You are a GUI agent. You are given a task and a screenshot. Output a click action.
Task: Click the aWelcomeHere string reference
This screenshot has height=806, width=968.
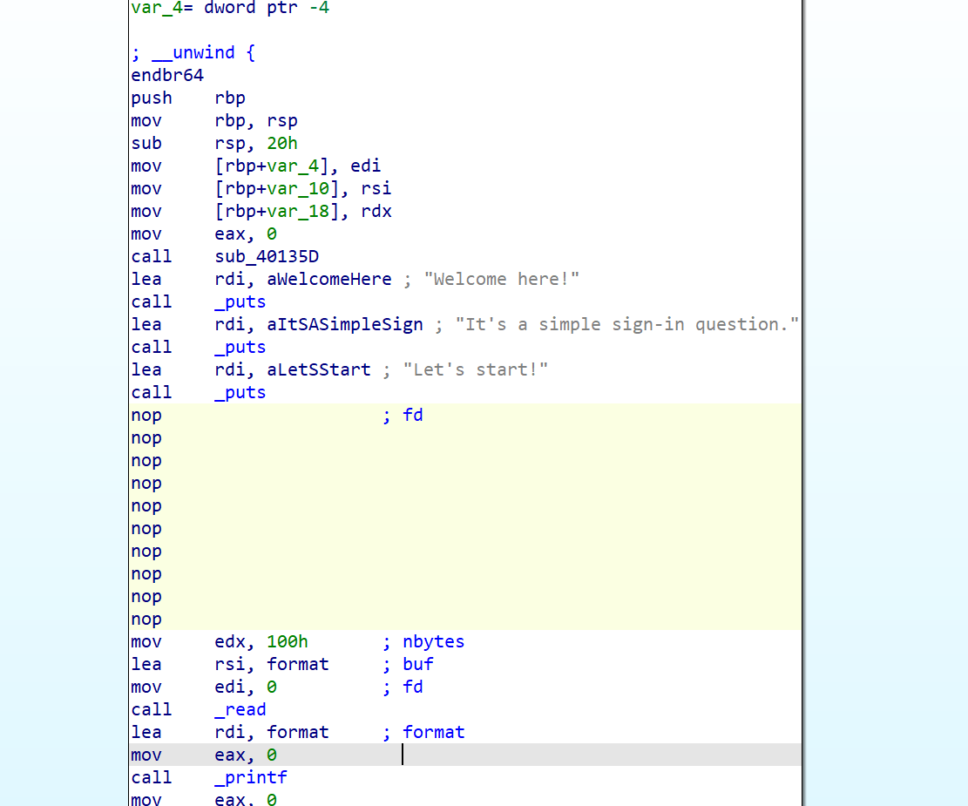pyautogui.click(x=329, y=279)
